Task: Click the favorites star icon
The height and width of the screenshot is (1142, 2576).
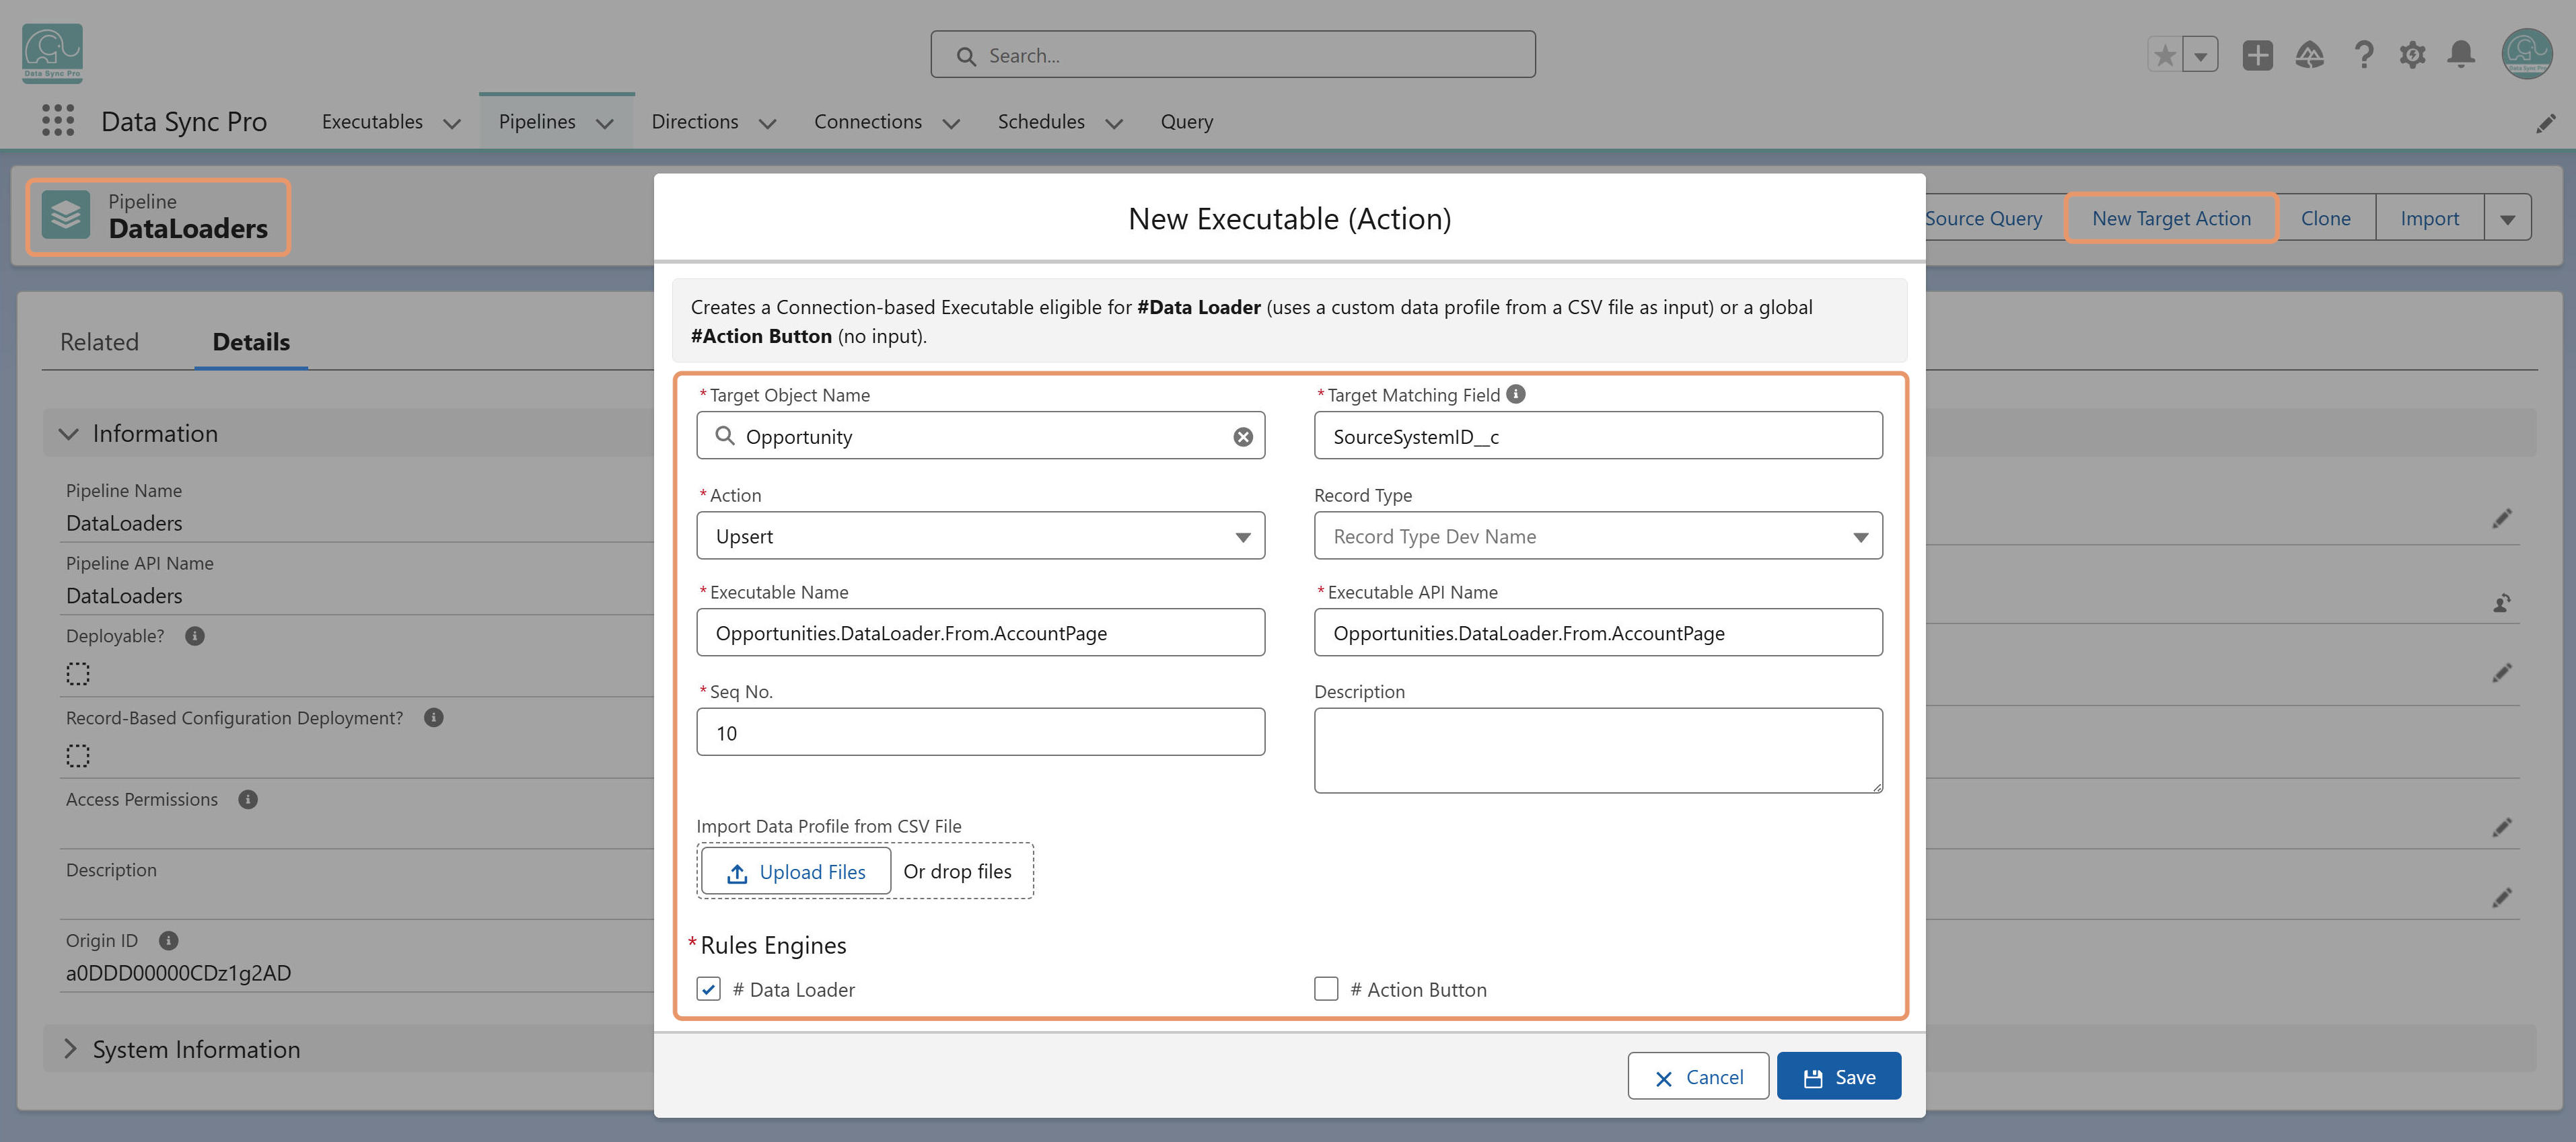Action: (x=2165, y=55)
